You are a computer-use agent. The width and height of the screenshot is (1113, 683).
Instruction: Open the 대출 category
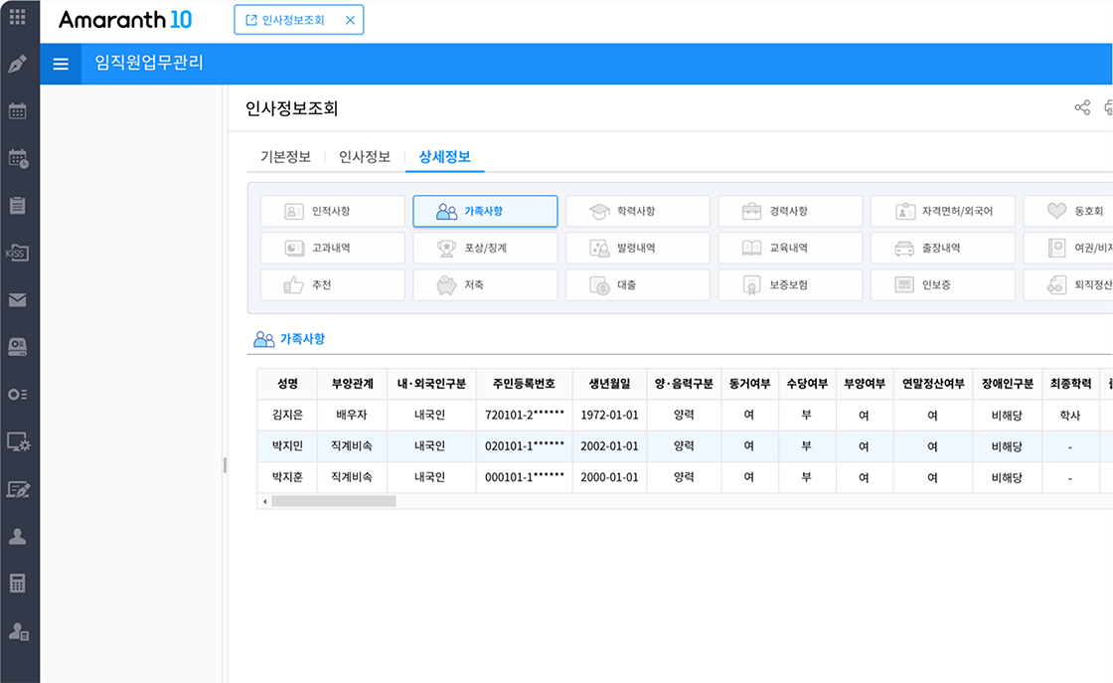point(638,284)
